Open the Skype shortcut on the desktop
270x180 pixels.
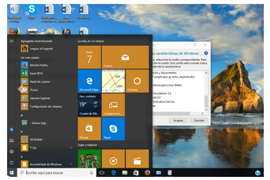(31, 11)
